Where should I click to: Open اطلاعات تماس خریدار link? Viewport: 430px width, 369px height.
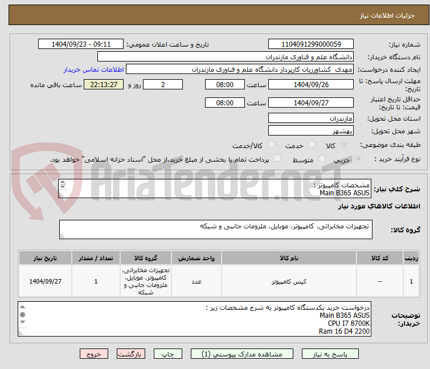pyautogui.click(x=94, y=69)
